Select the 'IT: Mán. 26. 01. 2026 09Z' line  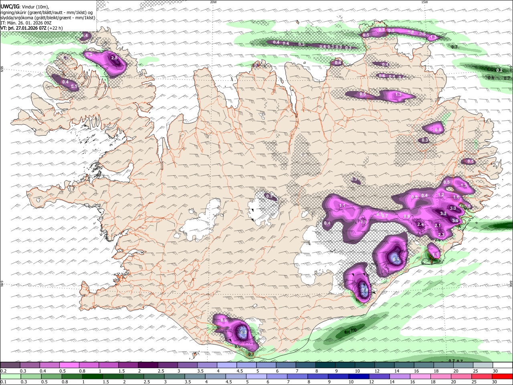coord(27,23)
